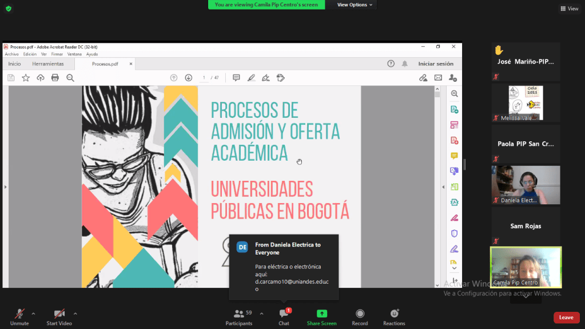Click the red Leave button
The image size is (585, 329).
[566, 318]
